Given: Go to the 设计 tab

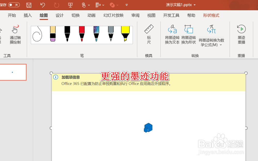Looking at the screenshot, I should [x=60, y=15].
